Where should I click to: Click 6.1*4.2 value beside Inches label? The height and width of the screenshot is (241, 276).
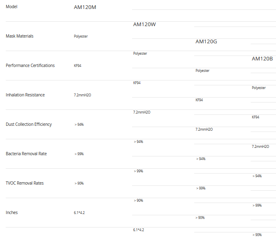[79, 213]
